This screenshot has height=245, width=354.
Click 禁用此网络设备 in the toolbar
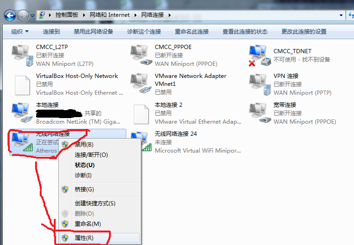(93, 32)
